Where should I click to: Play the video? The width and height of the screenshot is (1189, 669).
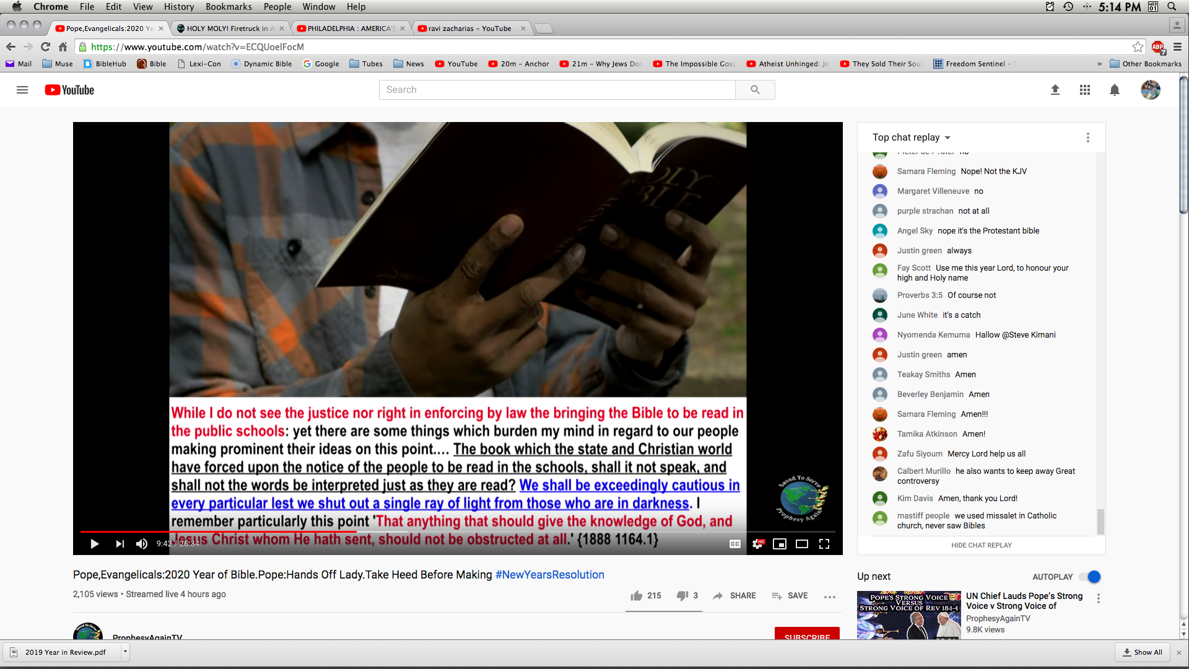point(94,544)
